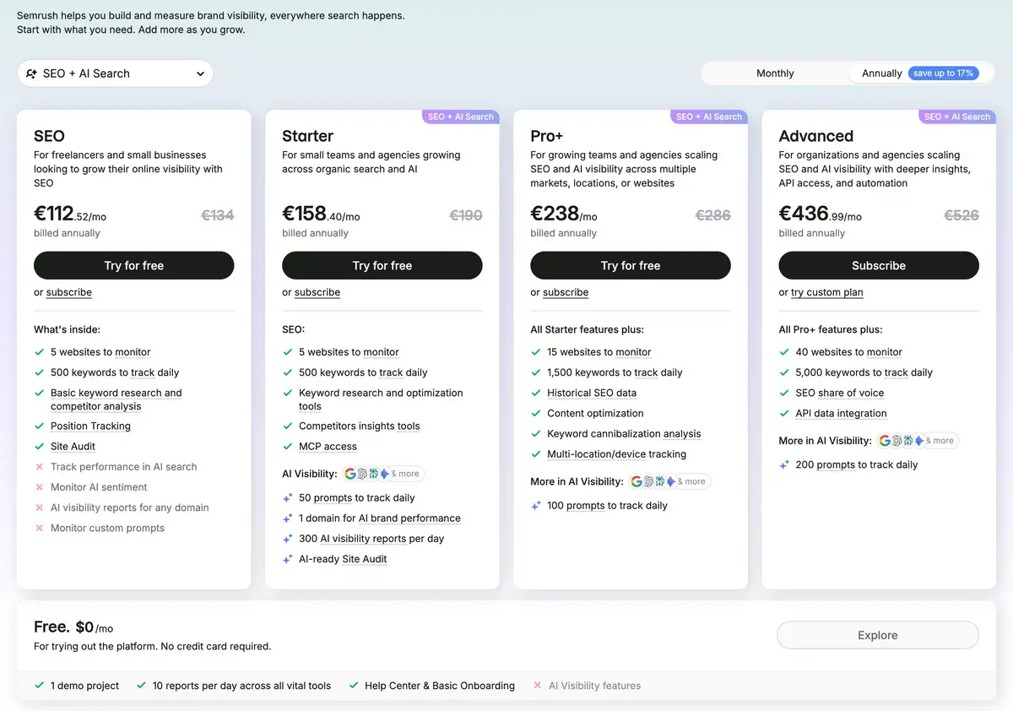Image resolution: width=1013 pixels, height=711 pixels.
Task: Click 'Content optimization' feature text
Action: pos(595,413)
